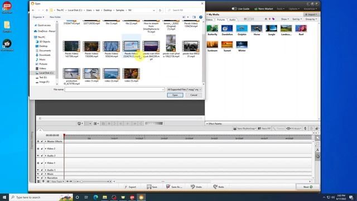Expand the New Track dropdown
Screen dimensions: 357x201
57,181
